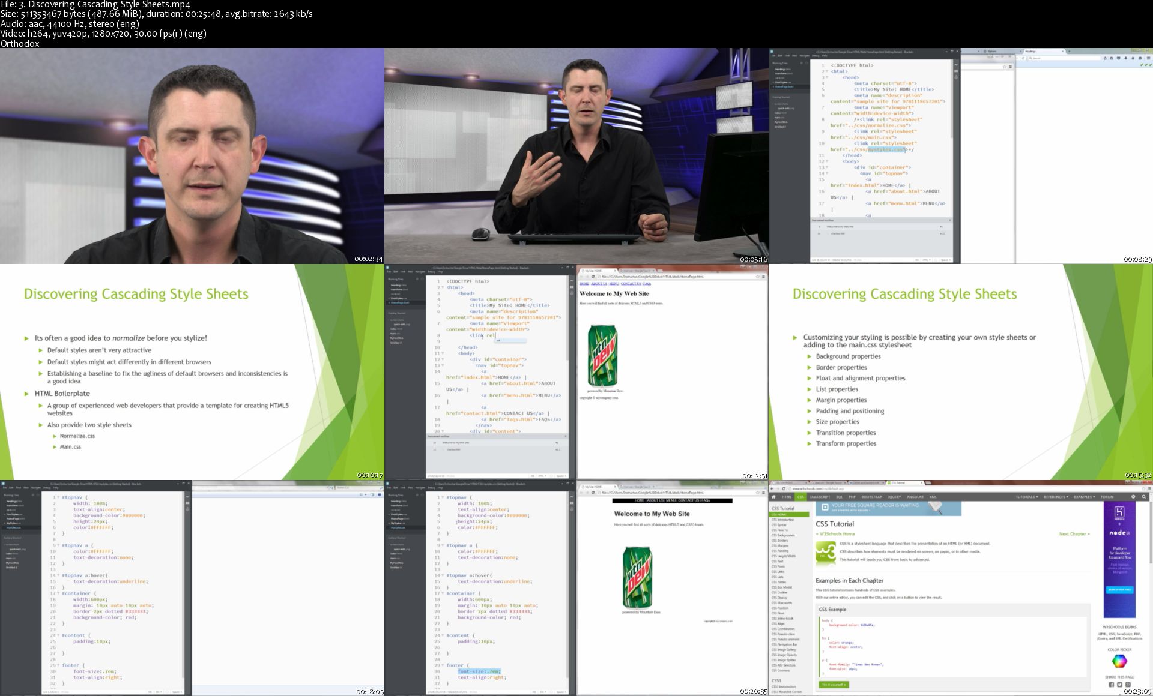This screenshot has width=1153, height=696.
Task: Select the green CSS tab in W3Schools navbar
Action: tap(800, 497)
